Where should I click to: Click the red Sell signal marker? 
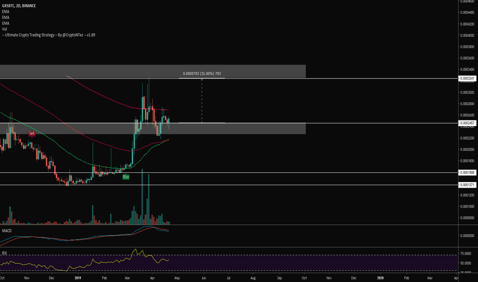32,133
